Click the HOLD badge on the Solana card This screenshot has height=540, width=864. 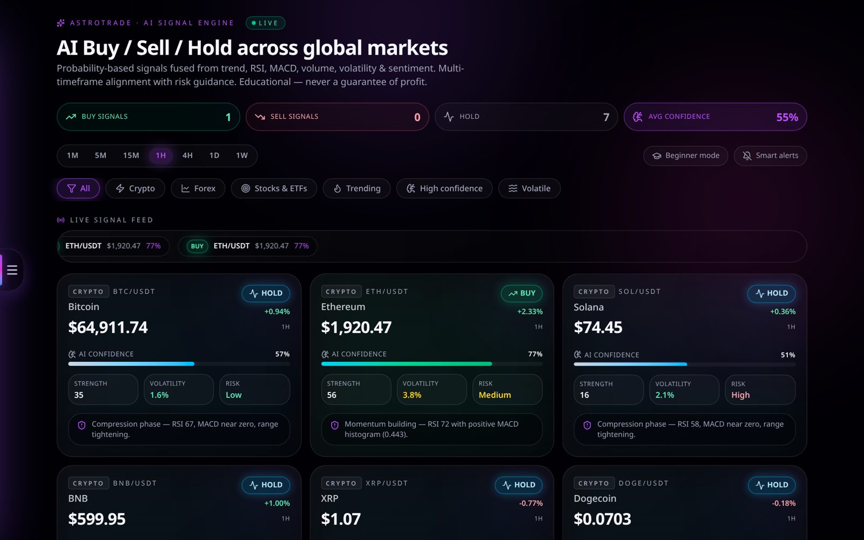771,293
